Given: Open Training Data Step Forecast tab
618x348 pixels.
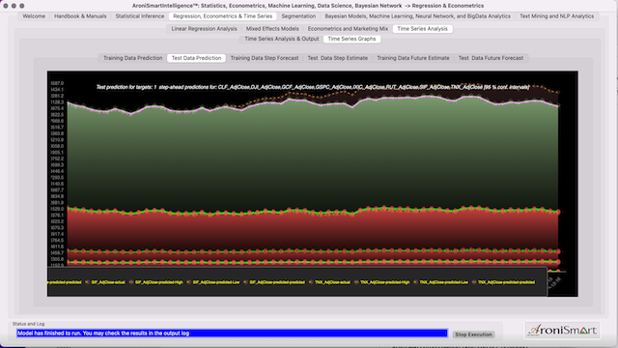Looking at the screenshot, I should click(264, 58).
